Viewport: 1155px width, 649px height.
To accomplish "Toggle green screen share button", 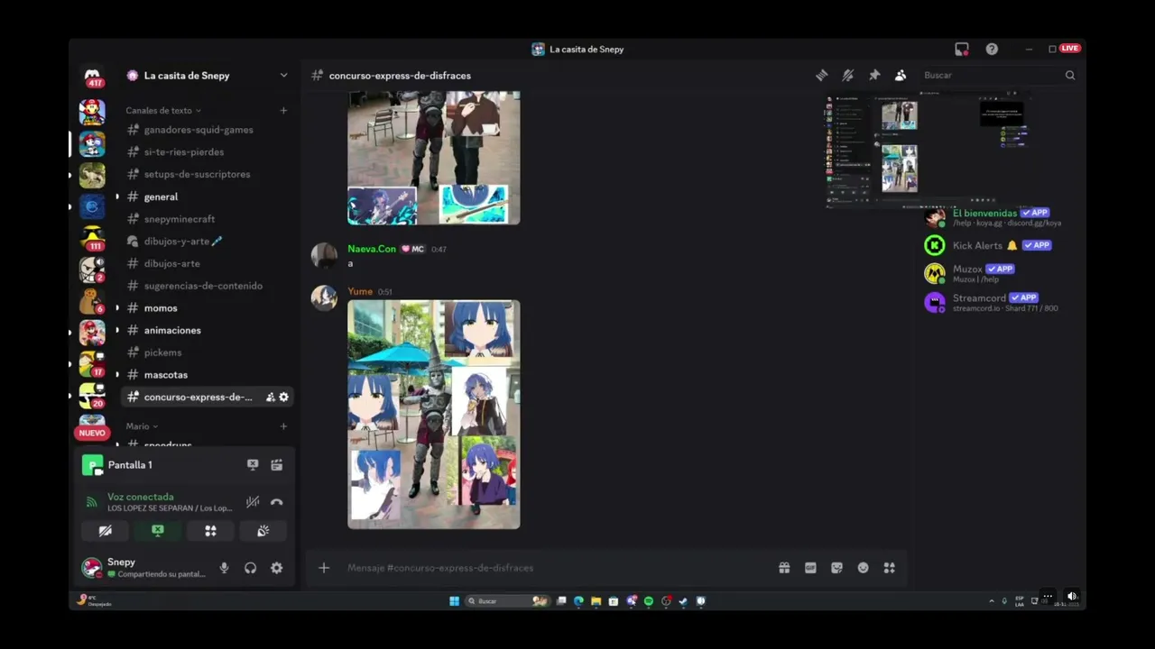I will [158, 531].
